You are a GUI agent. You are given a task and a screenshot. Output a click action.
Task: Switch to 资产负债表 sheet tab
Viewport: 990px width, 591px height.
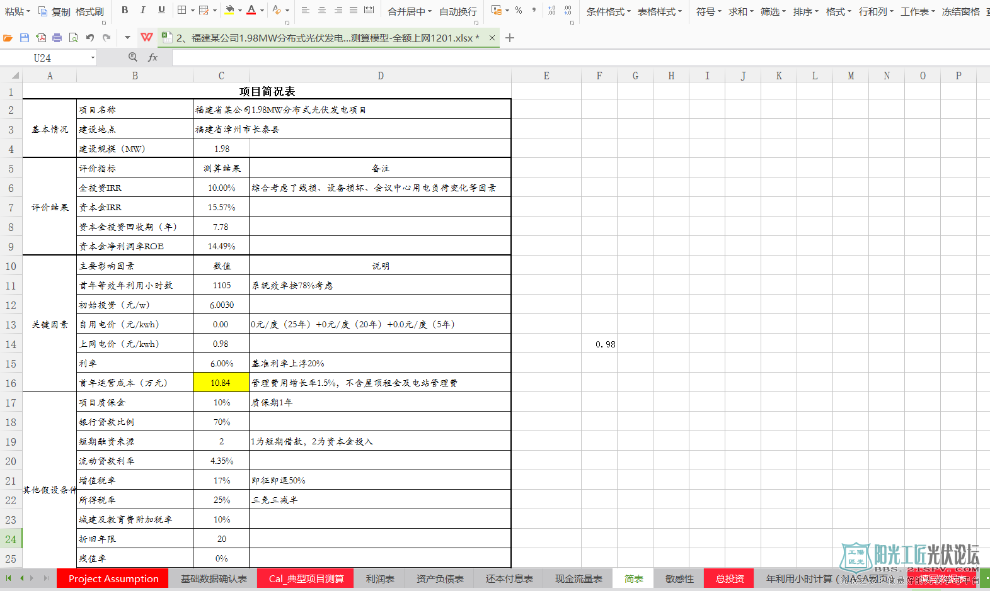coord(440,578)
